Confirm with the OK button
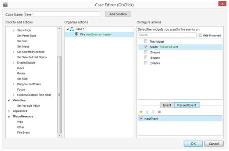The height and width of the screenshot is (151, 229). coord(193,144)
